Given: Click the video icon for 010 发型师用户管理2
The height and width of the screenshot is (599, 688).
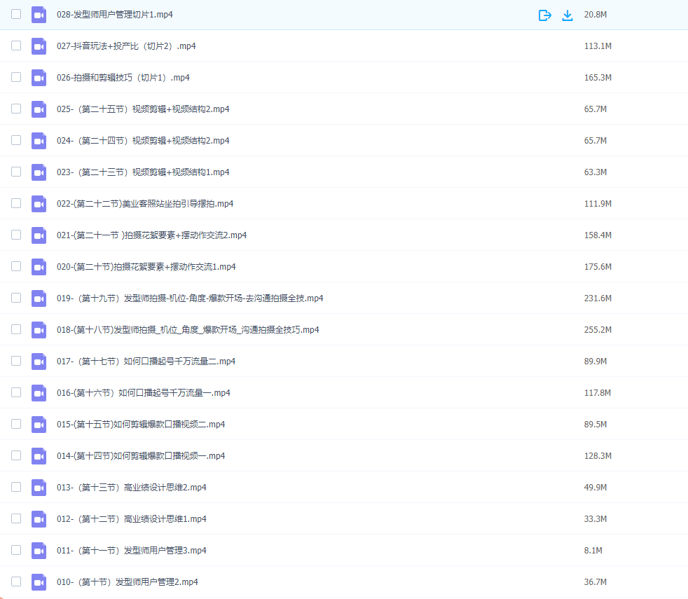Looking at the screenshot, I should [x=39, y=582].
